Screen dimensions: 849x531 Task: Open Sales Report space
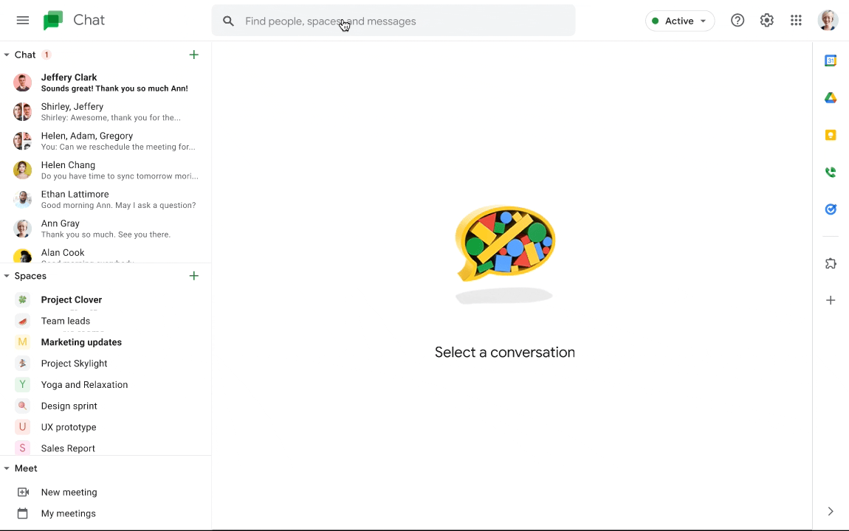(x=106, y=448)
